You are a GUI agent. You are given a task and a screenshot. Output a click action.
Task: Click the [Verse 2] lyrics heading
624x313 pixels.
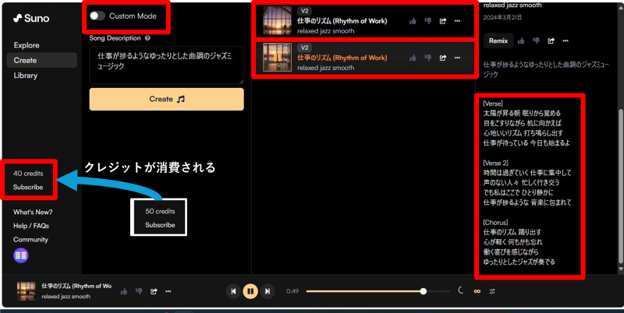(x=496, y=164)
